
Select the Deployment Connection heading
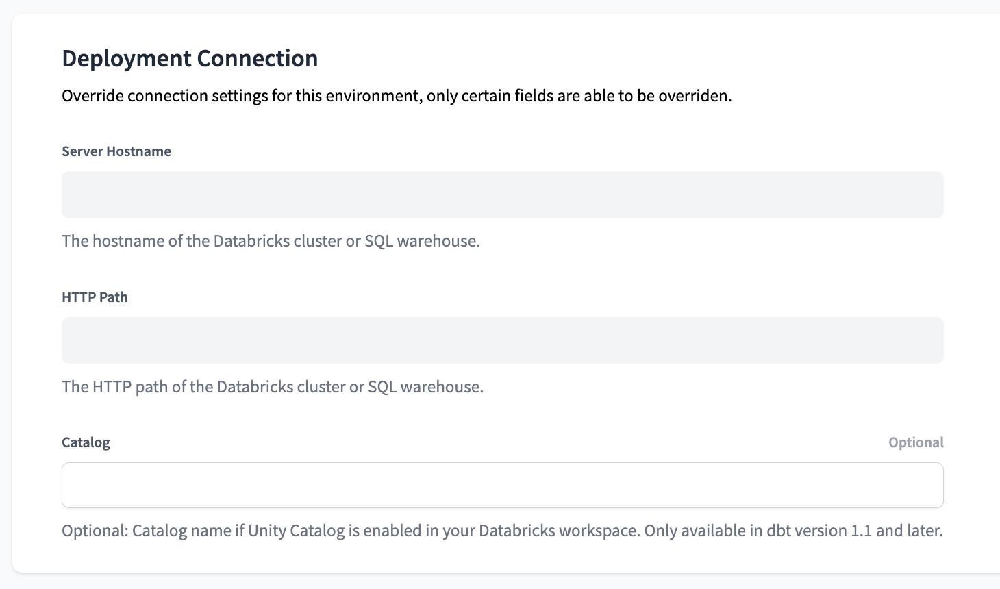pos(190,58)
